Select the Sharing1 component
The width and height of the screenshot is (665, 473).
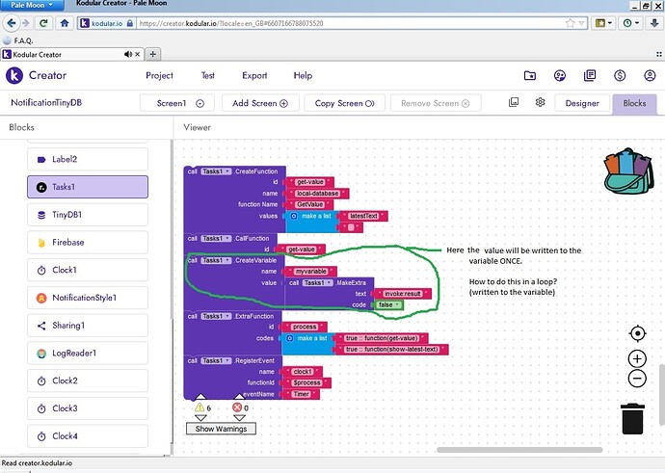click(88, 326)
